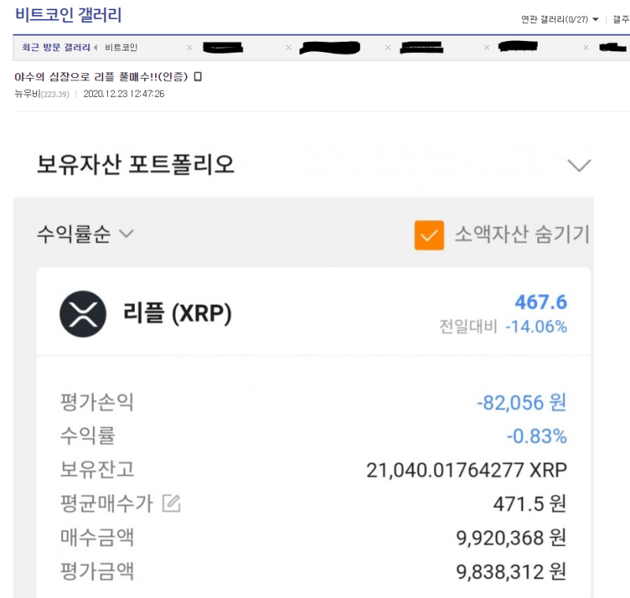Viewport: 630px width, 598px height.
Task: Expand the 연관 갤러리(0/27) dropdown
Action: [x=560, y=19]
